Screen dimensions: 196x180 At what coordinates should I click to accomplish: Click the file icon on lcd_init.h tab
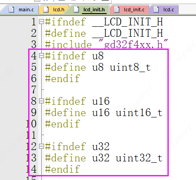[x=76, y=10]
